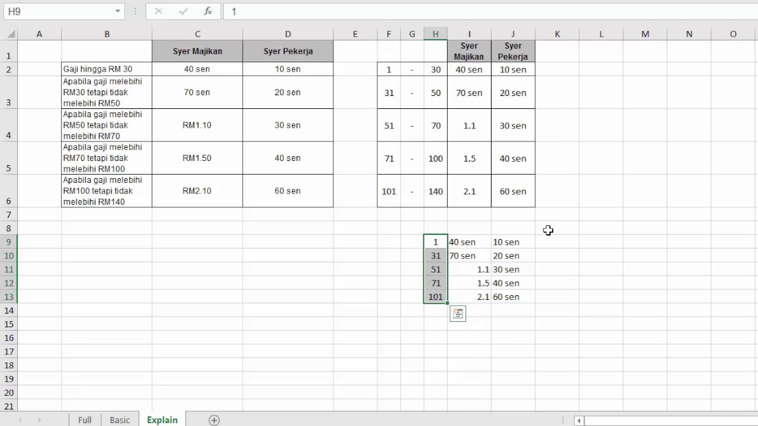Click cell '101' in row 13
This screenshot has width=758, height=426.
point(435,296)
